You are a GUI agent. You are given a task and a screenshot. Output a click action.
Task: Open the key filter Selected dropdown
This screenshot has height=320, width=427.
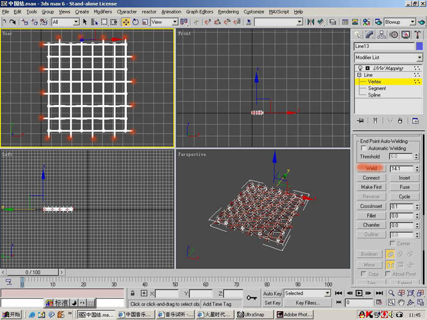(327, 293)
